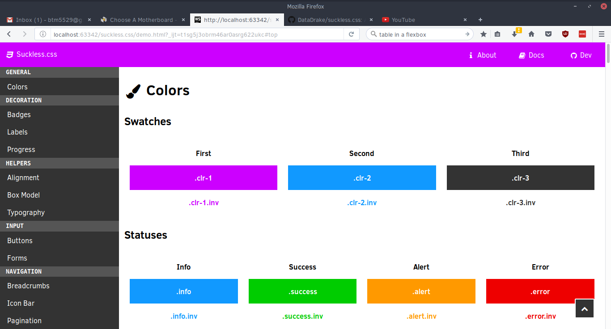Open Buttons in the sidebar

(x=59, y=240)
